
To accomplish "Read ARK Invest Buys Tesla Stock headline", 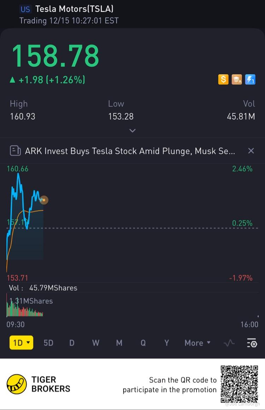I will pyautogui.click(x=130, y=151).
